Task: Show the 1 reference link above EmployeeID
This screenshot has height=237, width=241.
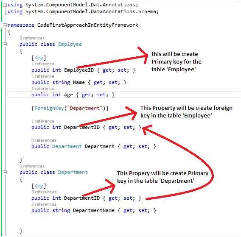Action: pos(43,64)
